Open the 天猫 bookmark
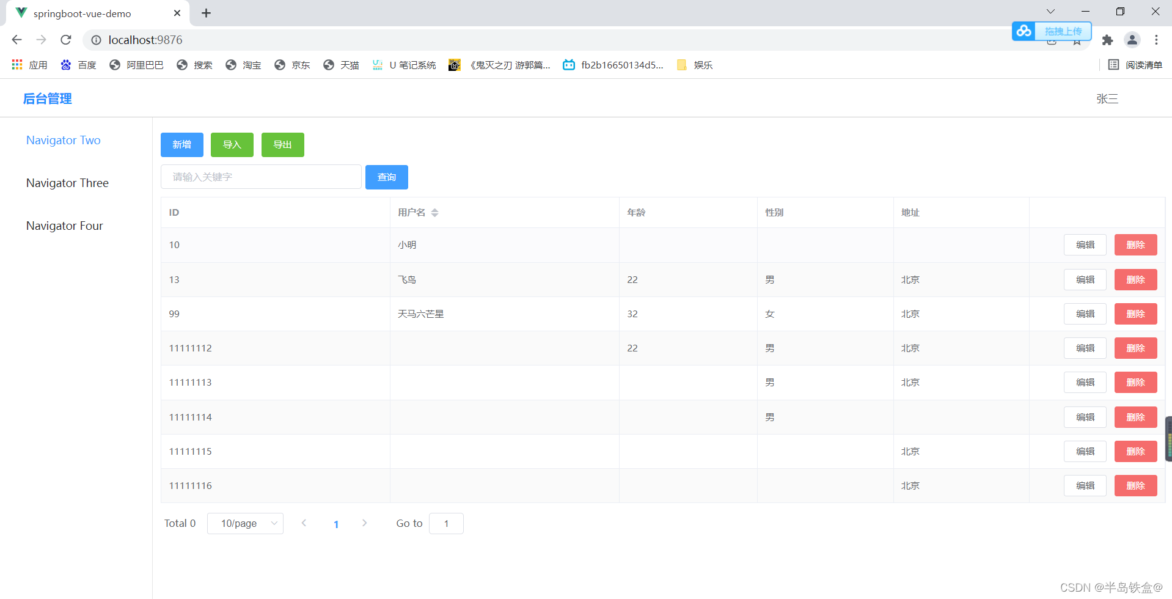 point(341,65)
